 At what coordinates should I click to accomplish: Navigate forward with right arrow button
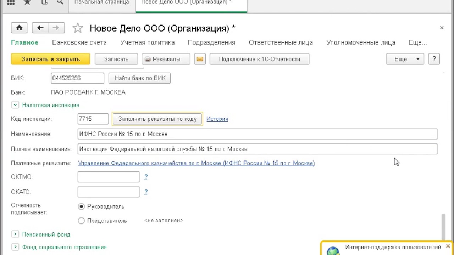click(56, 28)
